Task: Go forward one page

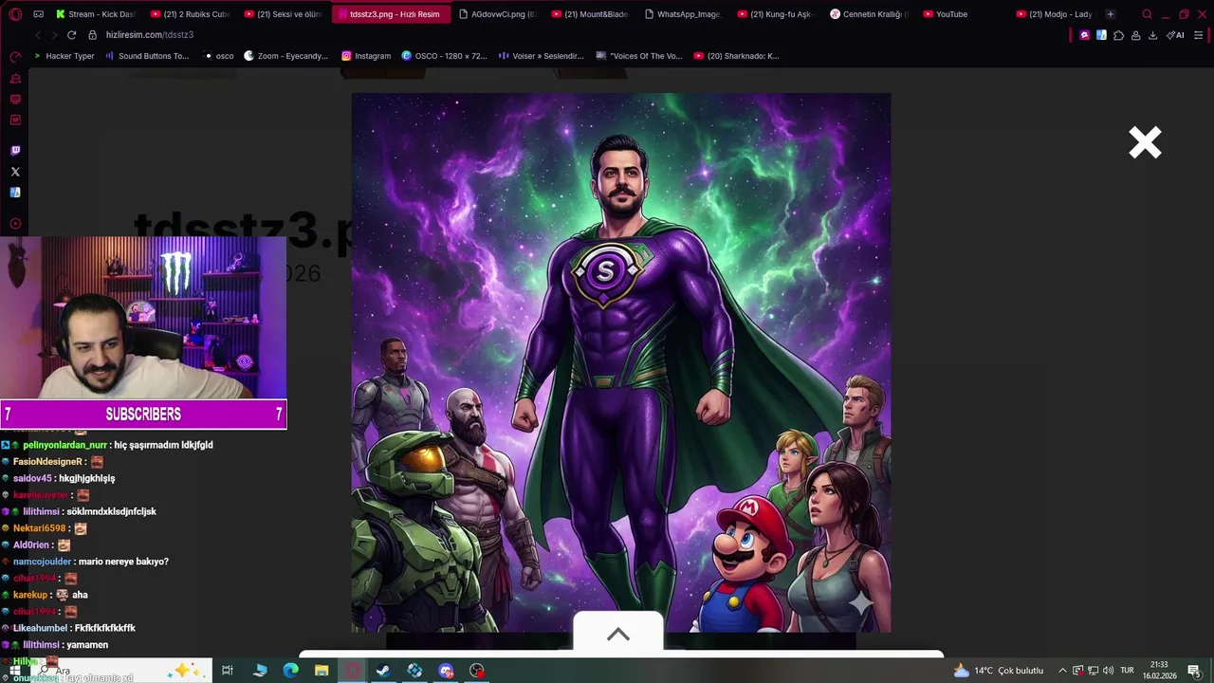Action: tap(53, 35)
